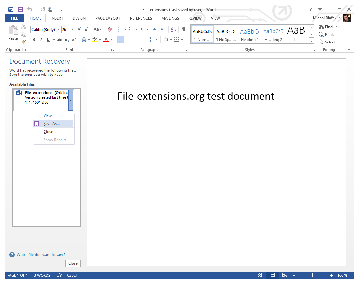This screenshot has height=285, width=360.
Task: Increase paragraph indent
Action: tap(163, 29)
